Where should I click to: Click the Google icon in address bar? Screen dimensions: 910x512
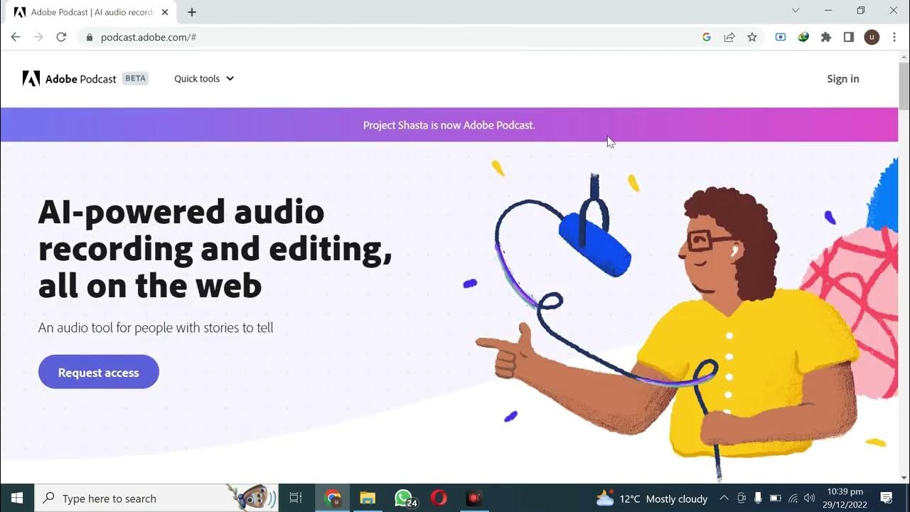[x=707, y=37]
